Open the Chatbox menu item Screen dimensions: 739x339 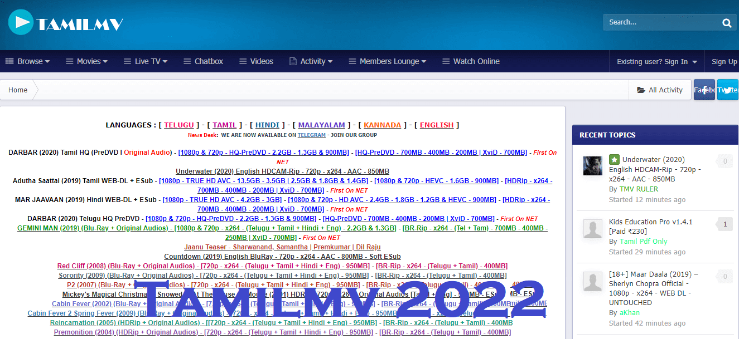(x=204, y=61)
